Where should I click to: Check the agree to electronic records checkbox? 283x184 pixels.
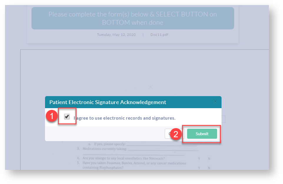point(67,117)
